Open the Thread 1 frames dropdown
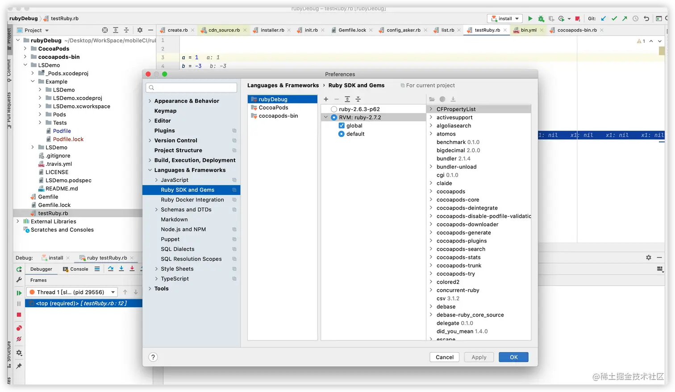The image size is (675, 392). click(72, 293)
